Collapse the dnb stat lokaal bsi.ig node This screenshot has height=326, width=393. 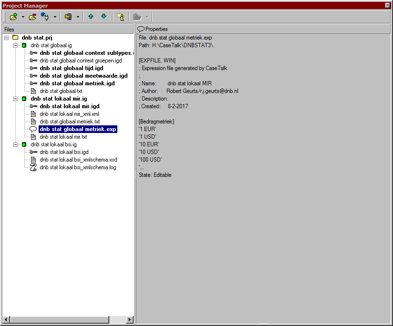point(15,144)
